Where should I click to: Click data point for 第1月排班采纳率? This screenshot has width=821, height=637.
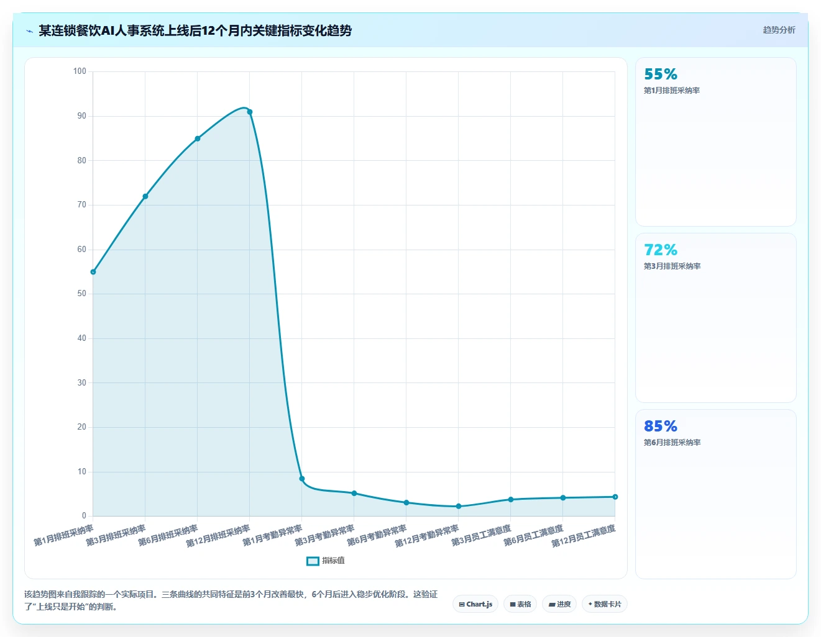(x=93, y=272)
